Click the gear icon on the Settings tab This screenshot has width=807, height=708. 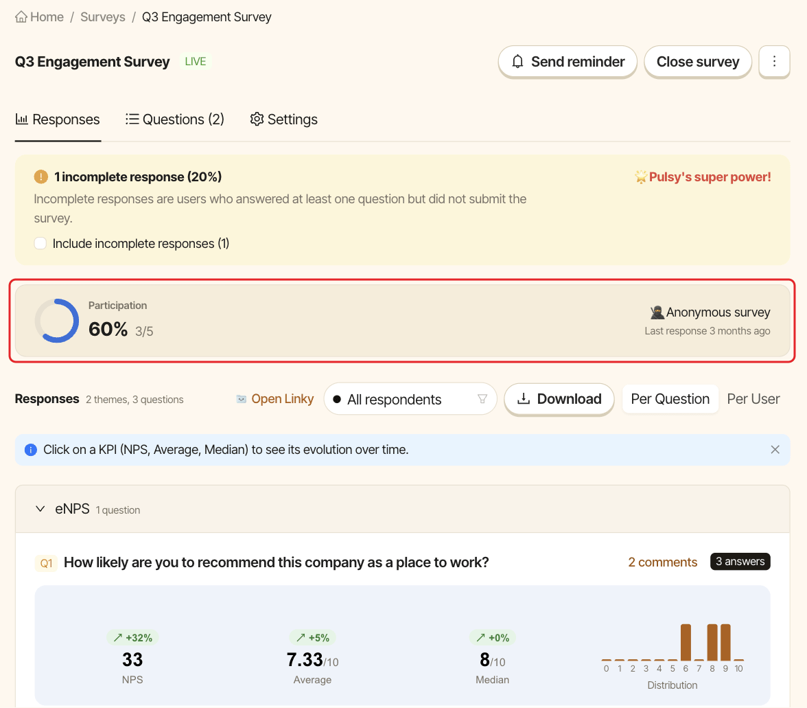tap(257, 119)
